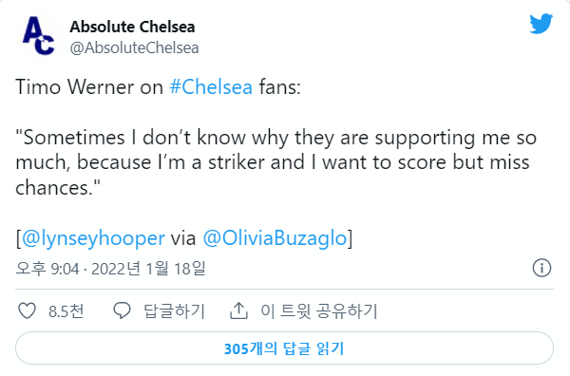Open the #Chelsea hashtag link
The height and width of the screenshot is (376, 570).
point(211,87)
